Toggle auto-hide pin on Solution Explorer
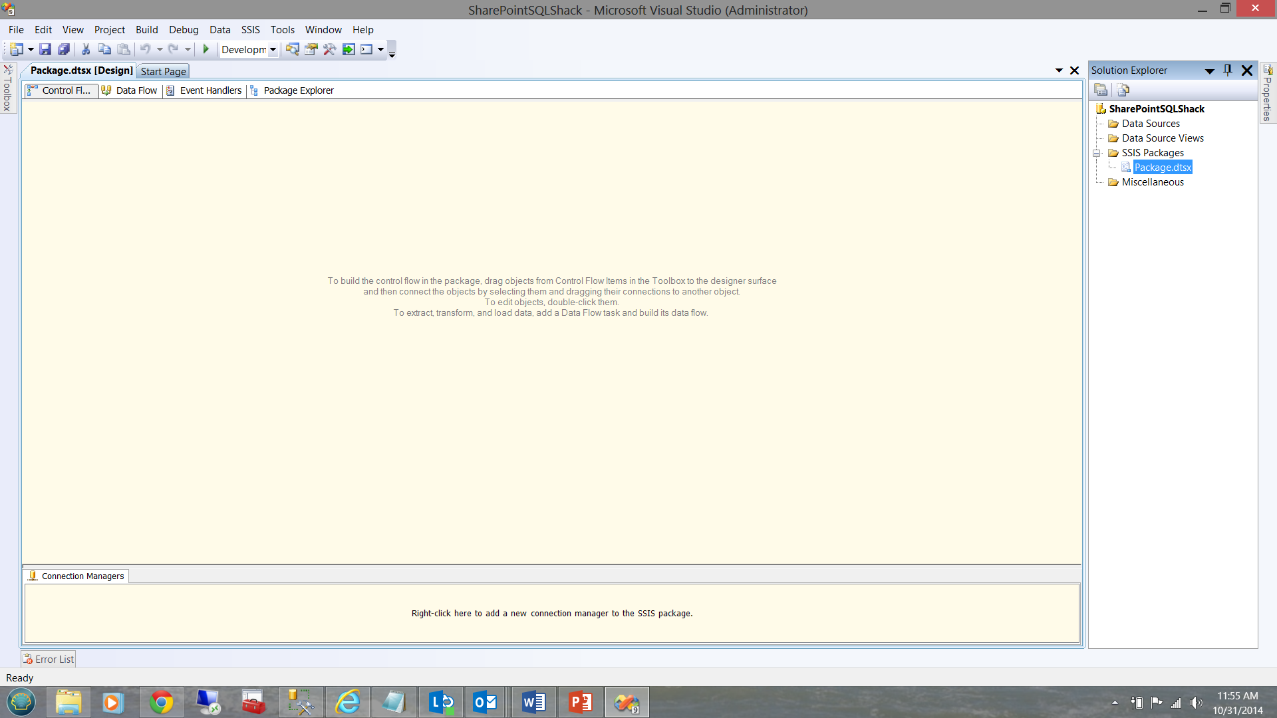Screen dimensions: 1277x718 [x=1228, y=70]
